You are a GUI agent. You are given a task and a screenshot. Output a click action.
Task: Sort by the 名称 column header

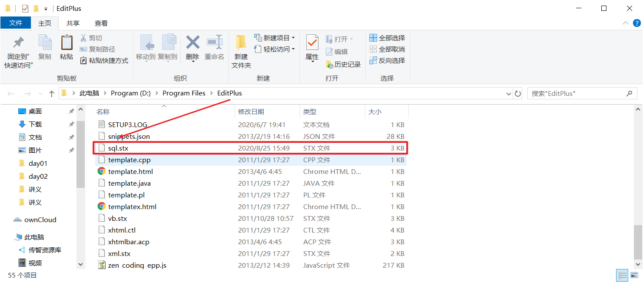pyautogui.click(x=103, y=111)
